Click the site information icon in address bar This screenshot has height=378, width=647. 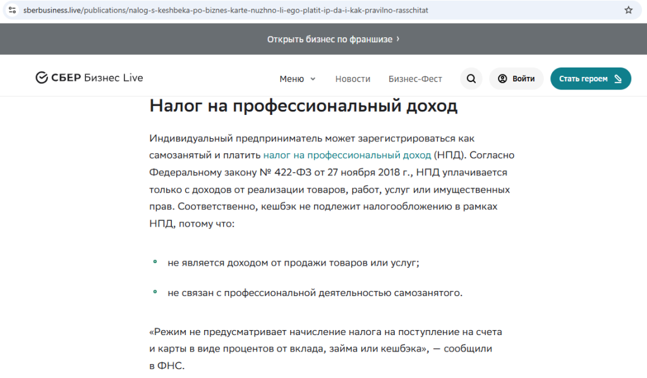tap(12, 10)
